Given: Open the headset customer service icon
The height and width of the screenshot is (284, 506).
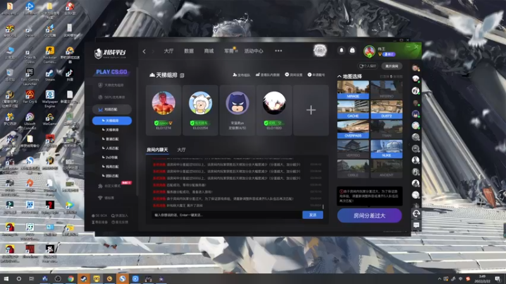Looking at the screenshot, I should tap(416, 213).
